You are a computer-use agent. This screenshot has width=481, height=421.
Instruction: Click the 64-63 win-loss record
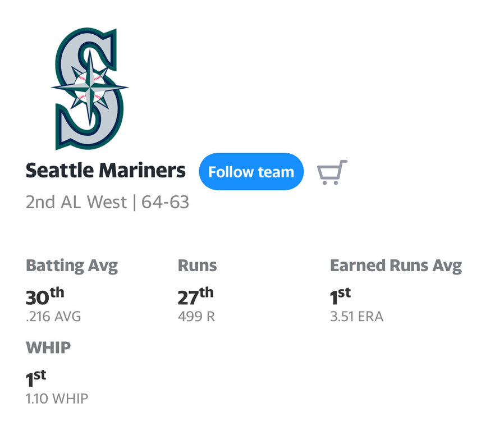pyautogui.click(x=165, y=203)
